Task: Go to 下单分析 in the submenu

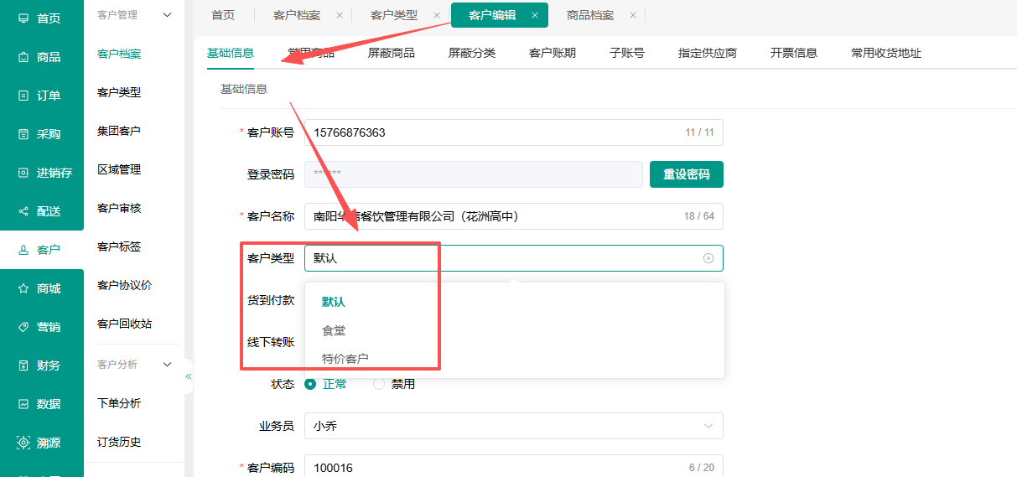Action: (119, 403)
